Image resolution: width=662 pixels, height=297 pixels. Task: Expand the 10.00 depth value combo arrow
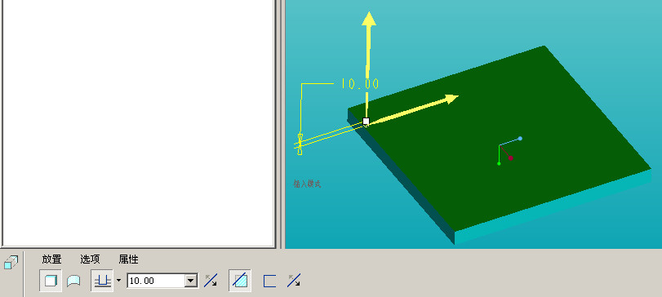[191, 281]
